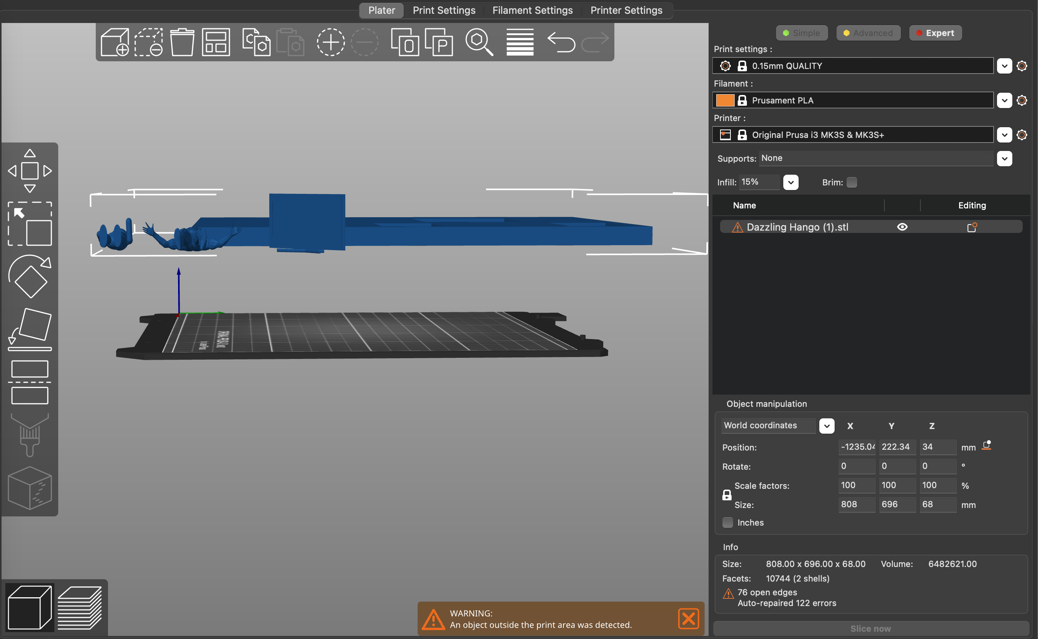Open the Filament Settings tab
The height and width of the screenshot is (639, 1038).
[532, 10]
